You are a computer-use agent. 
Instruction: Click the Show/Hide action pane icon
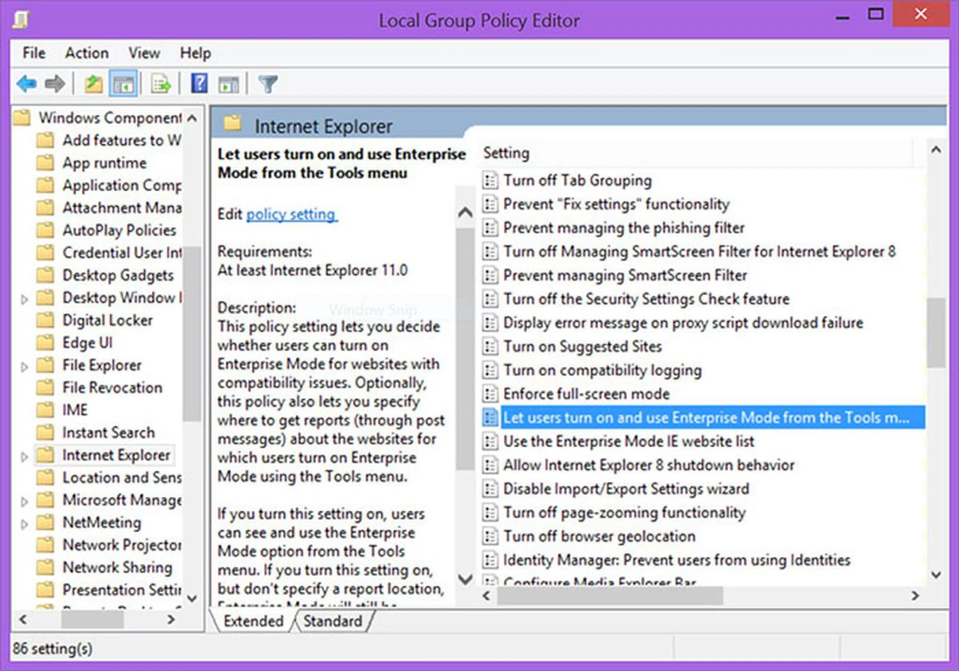229,83
